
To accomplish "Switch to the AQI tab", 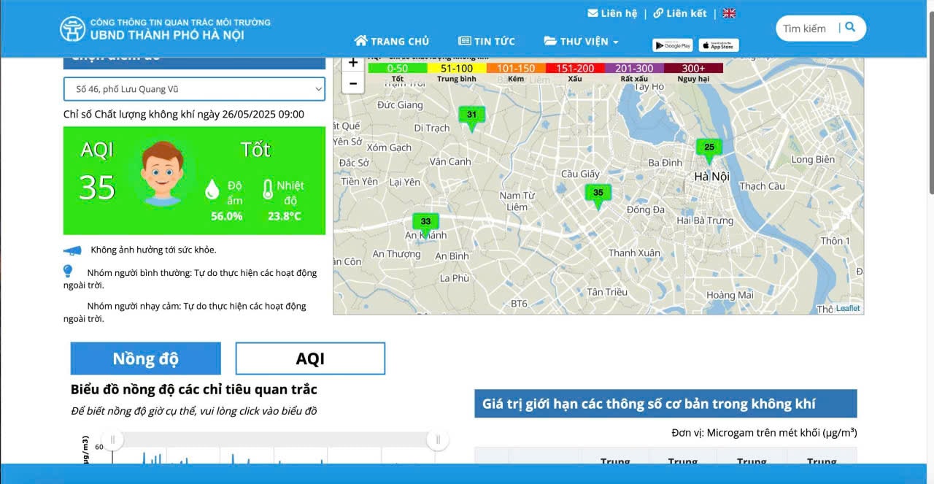I will (310, 358).
